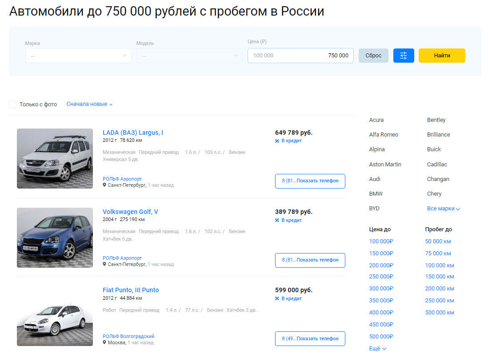Open 'Сначала новые' sort dropdown
Viewport: 488px width, 362px height.
pos(89,104)
